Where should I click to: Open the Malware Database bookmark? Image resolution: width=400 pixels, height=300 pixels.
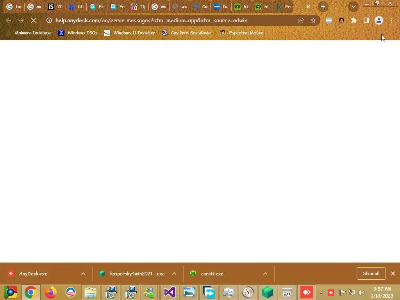pos(30,33)
